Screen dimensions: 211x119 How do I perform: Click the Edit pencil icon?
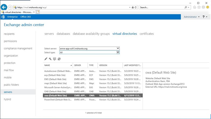click(x=46, y=59)
